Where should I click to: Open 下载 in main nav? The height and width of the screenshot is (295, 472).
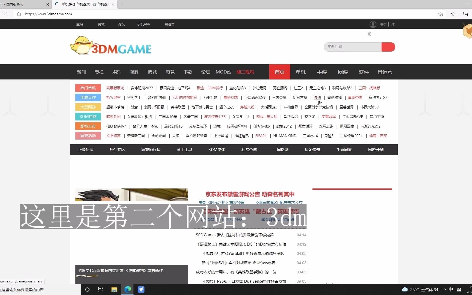tap(188, 72)
